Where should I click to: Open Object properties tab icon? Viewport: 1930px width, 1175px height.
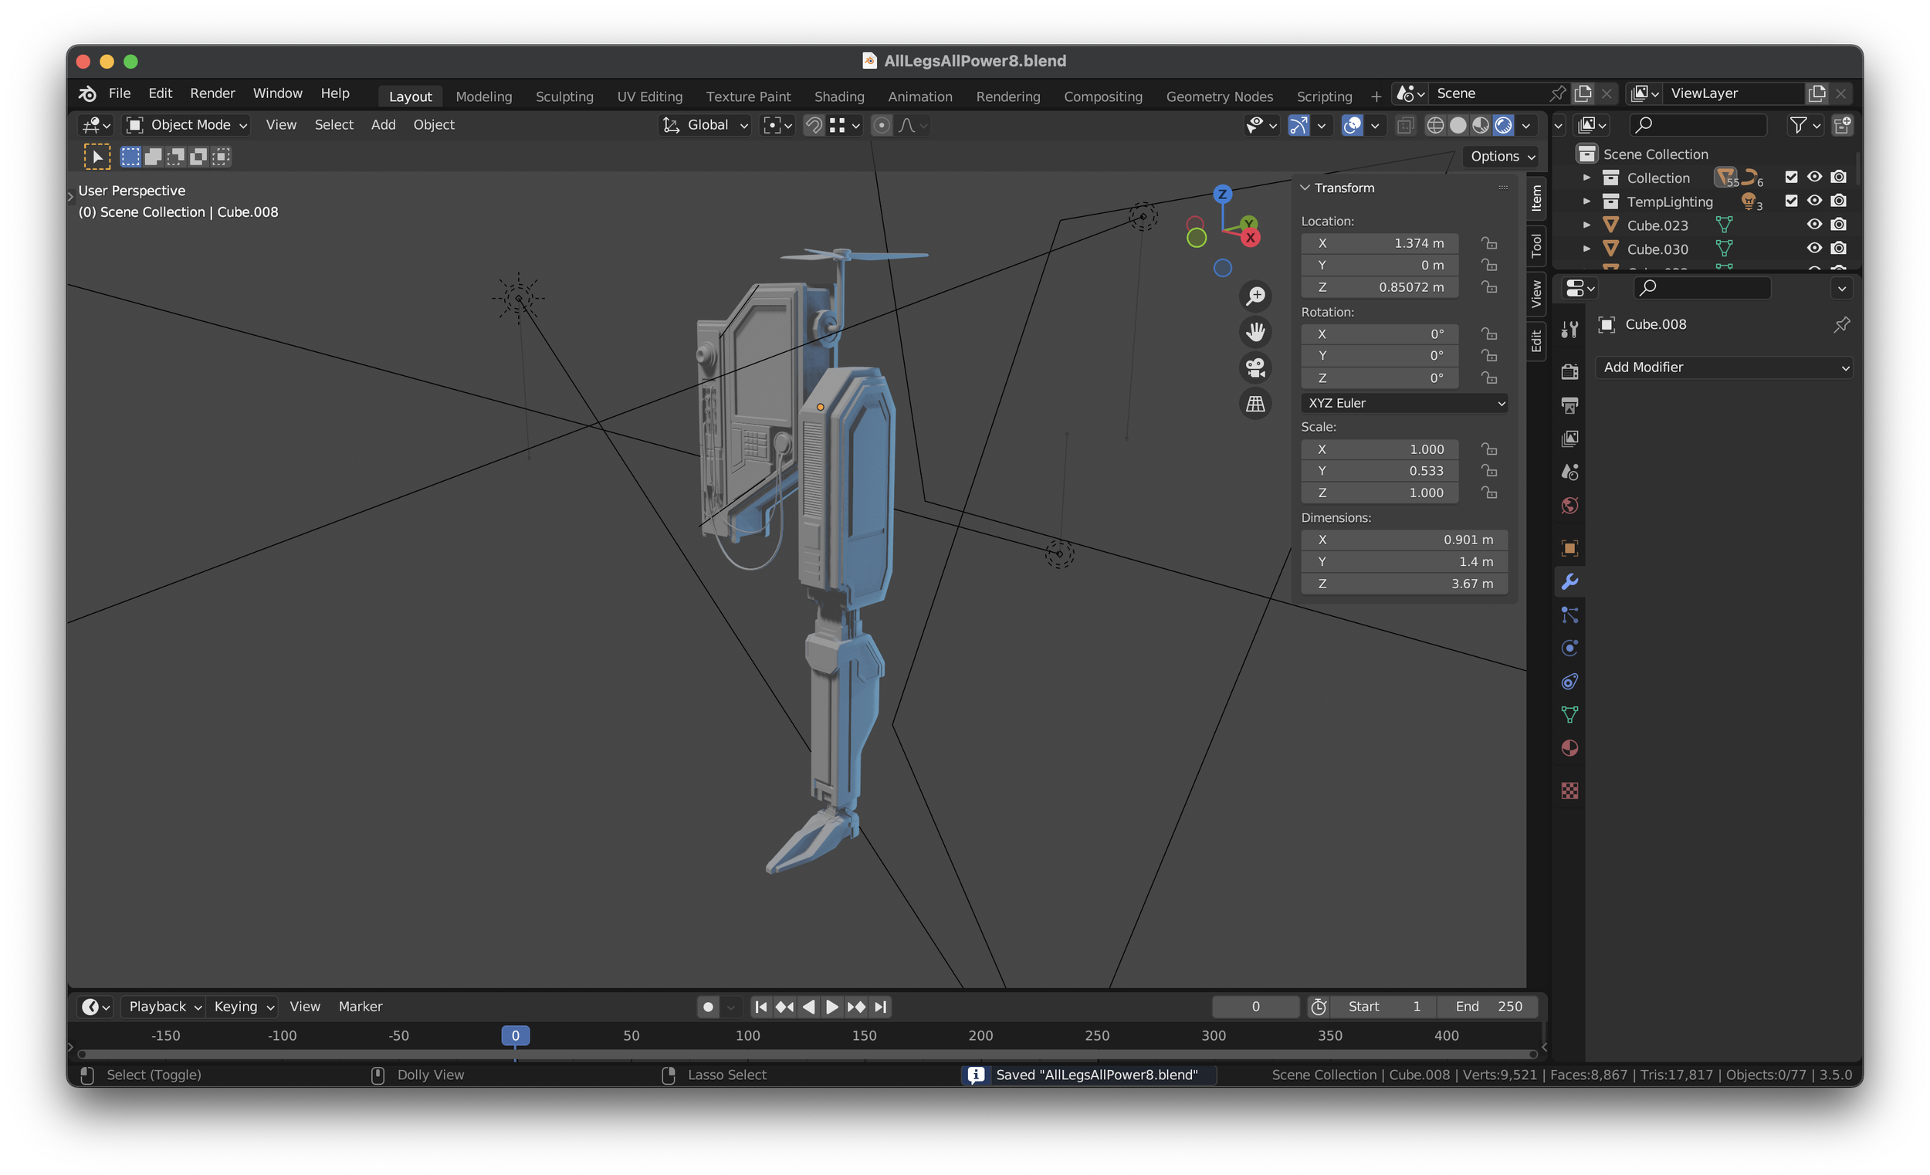(x=1569, y=547)
